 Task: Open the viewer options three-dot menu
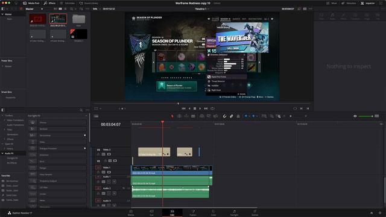310,9
